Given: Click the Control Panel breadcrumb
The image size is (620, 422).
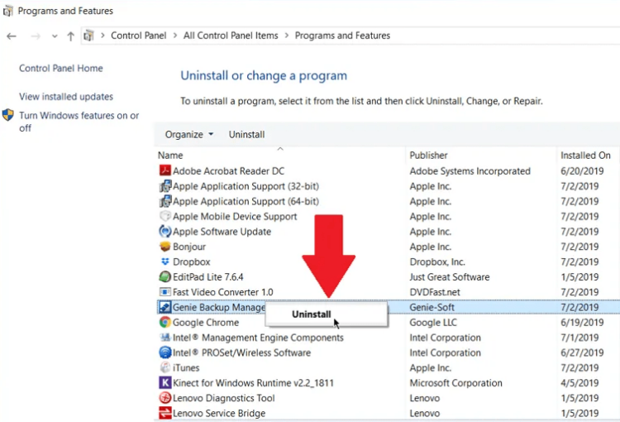Looking at the screenshot, I should pos(138,36).
